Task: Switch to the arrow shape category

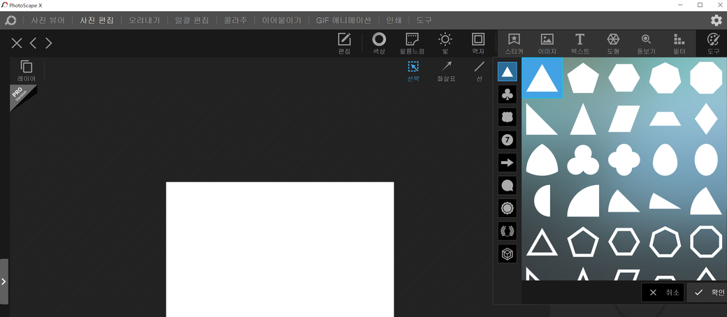Action: [x=508, y=162]
